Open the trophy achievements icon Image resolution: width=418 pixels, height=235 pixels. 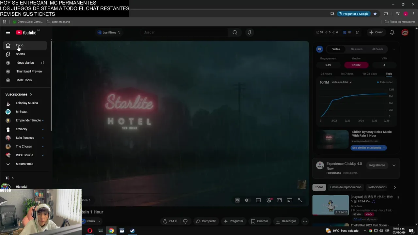[x=357, y=32]
